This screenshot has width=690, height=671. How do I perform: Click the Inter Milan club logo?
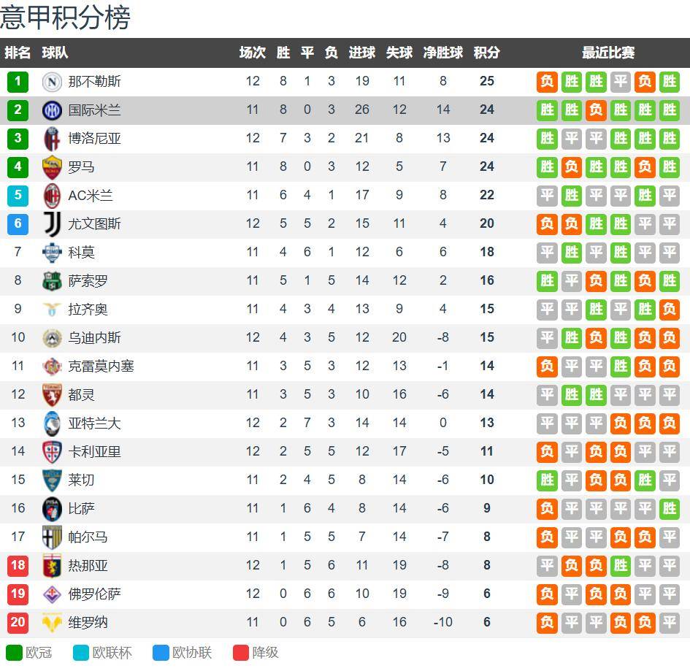(x=53, y=110)
